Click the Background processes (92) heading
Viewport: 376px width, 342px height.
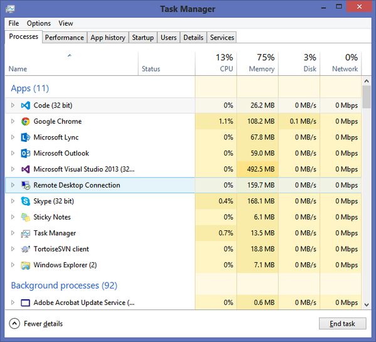pyautogui.click(x=64, y=286)
